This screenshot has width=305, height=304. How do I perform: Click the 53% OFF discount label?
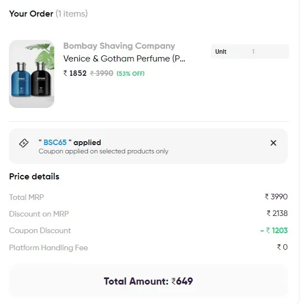(x=131, y=74)
